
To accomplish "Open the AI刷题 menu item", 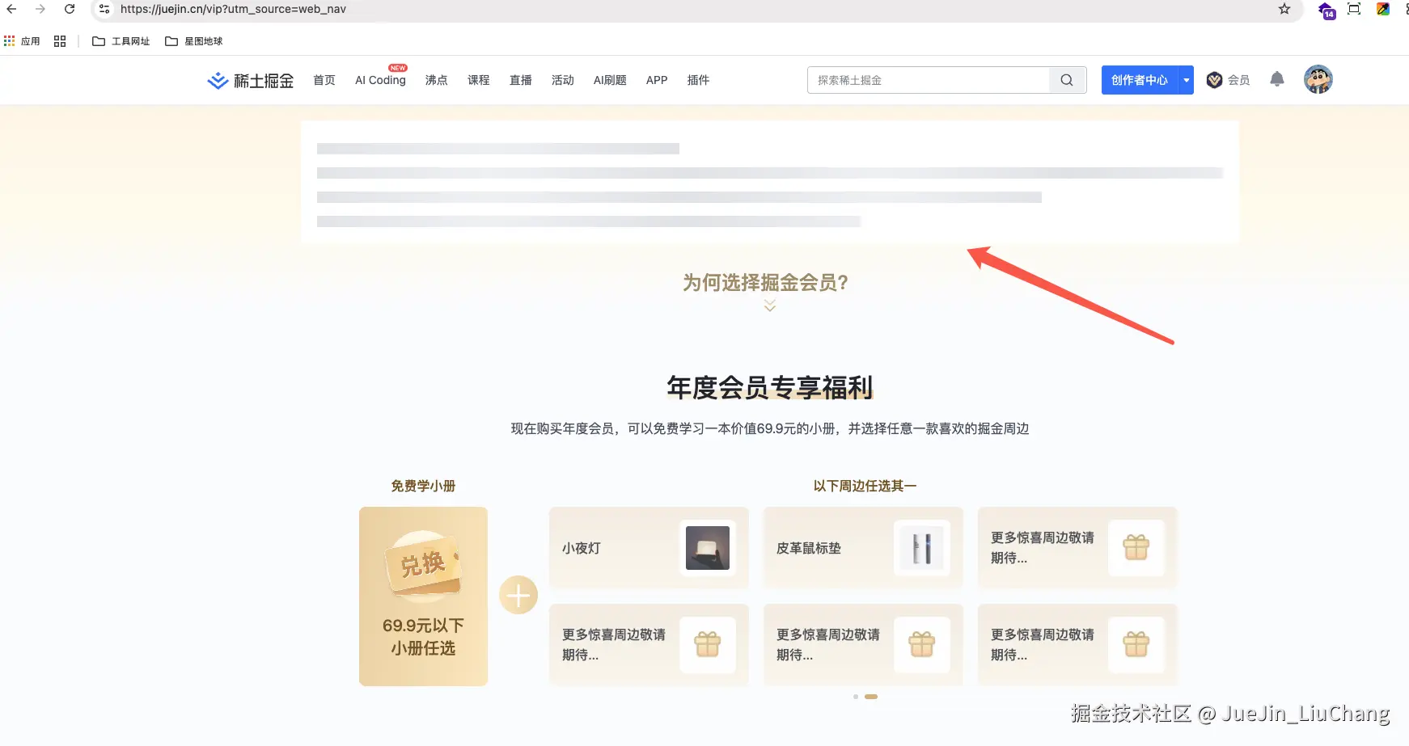I will tap(609, 80).
